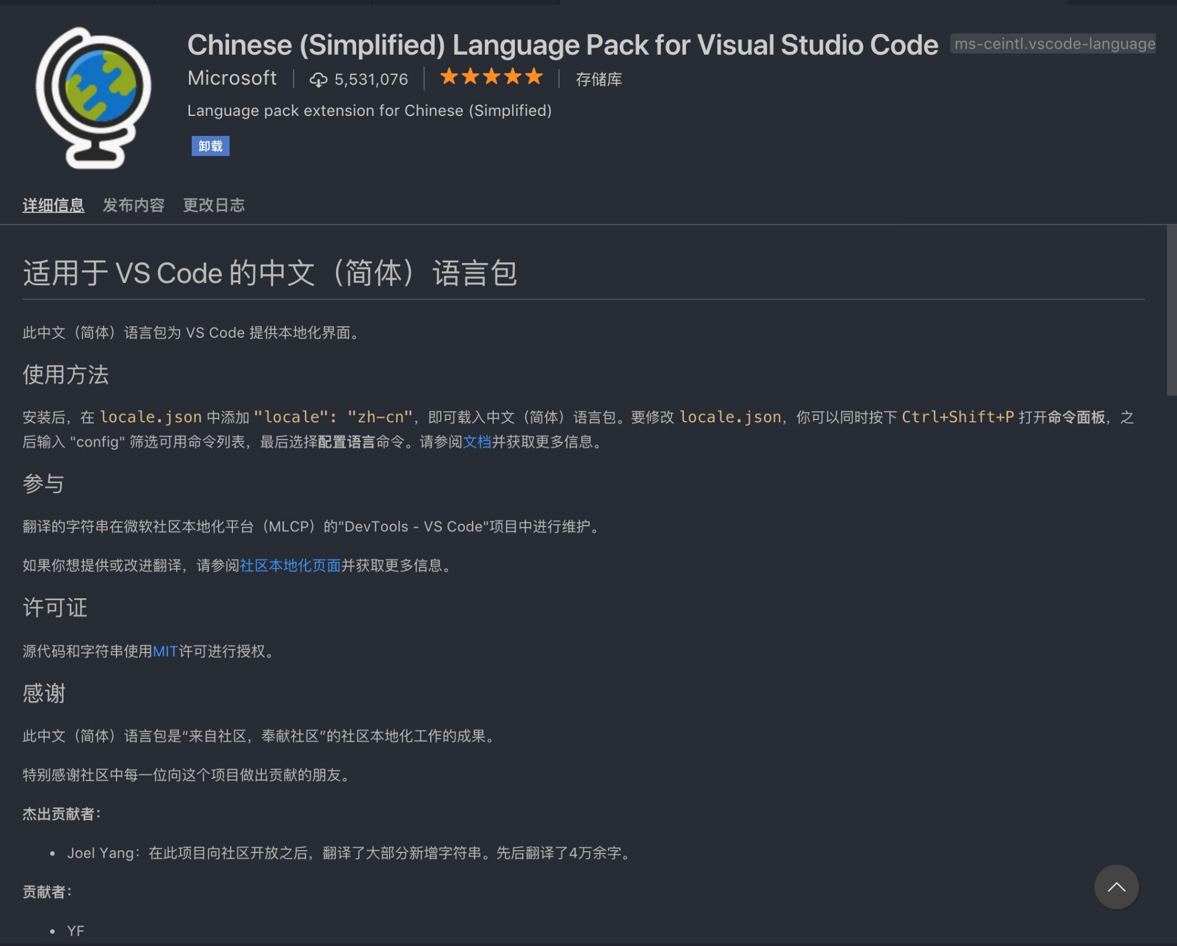1177x946 pixels.
Task: Click the 配置语言 bold text
Action: pos(347,442)
